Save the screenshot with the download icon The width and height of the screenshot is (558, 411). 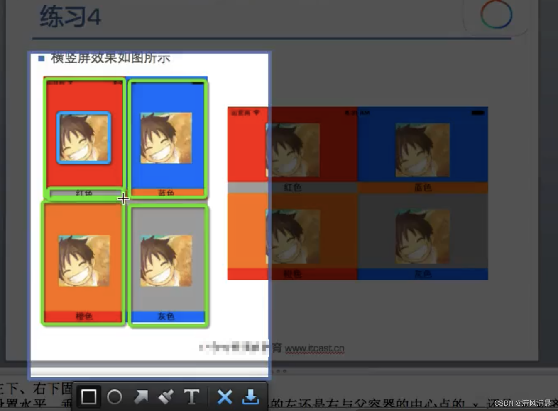250,397
